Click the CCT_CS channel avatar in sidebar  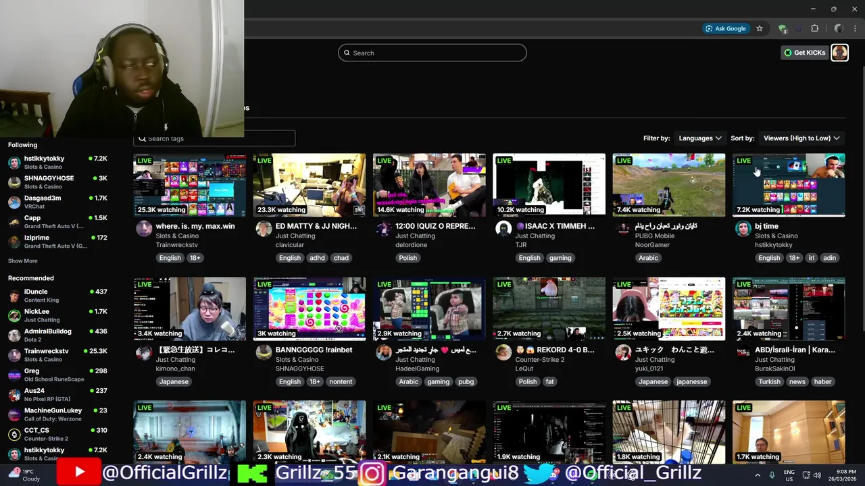click(14, 434)
